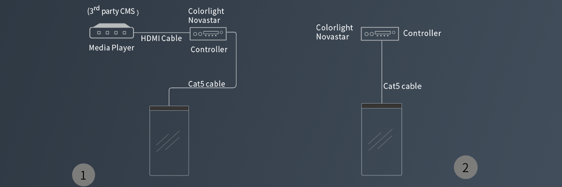Click the LED screen in diagram two
This screenshot has width=562, height=187.
(x=382, y=139)
